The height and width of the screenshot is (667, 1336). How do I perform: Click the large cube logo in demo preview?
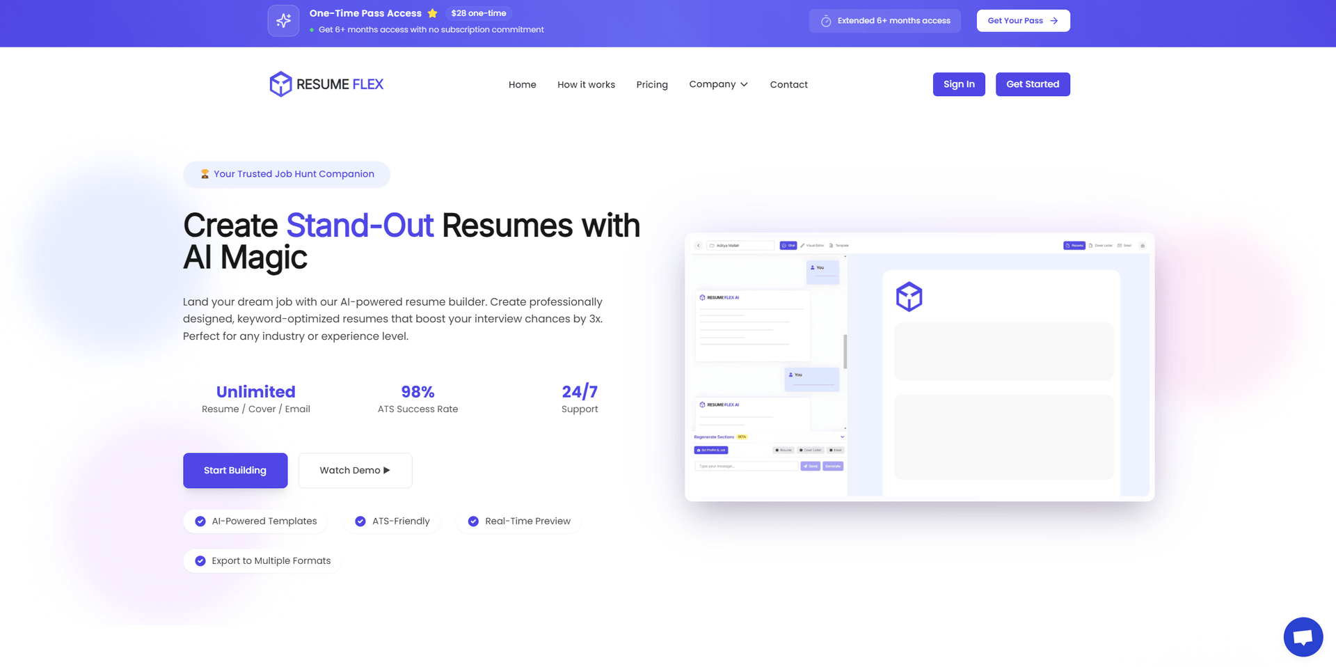click(909, 297)
